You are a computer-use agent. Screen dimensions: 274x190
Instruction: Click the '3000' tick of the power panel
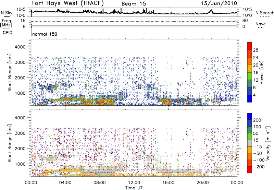[20, 62]
